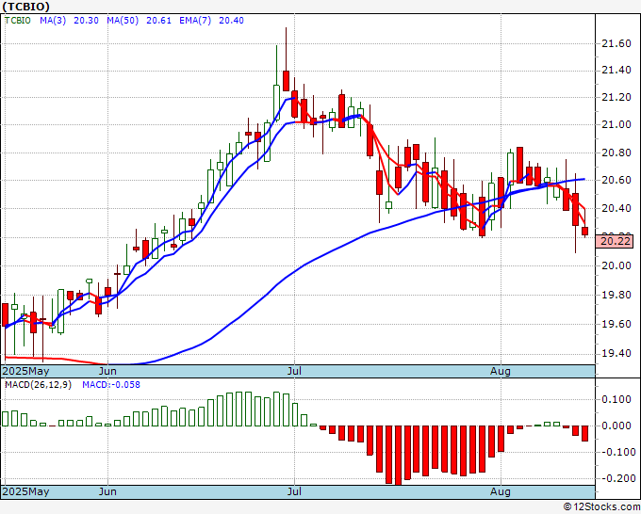Screen dimensions: 641x514
Task: Click the 20.80 price axis label
Action: (x=616, y=153)
